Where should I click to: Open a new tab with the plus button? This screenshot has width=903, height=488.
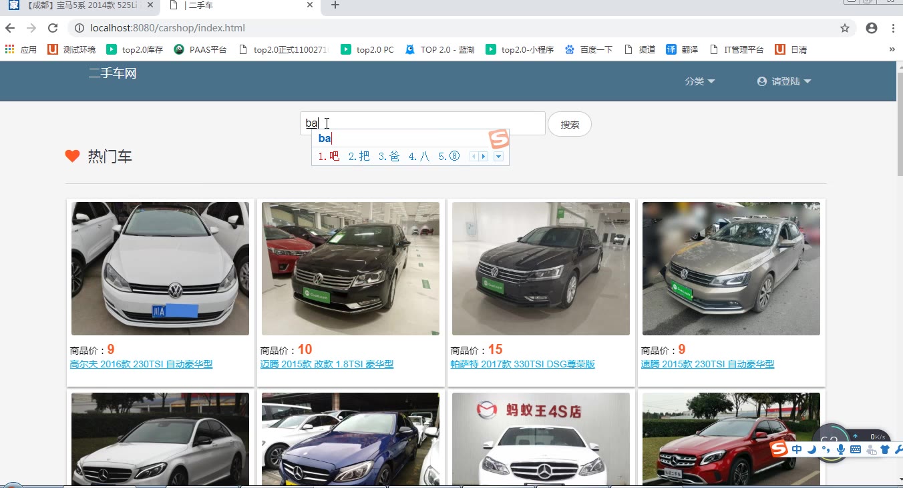(335, 5)
